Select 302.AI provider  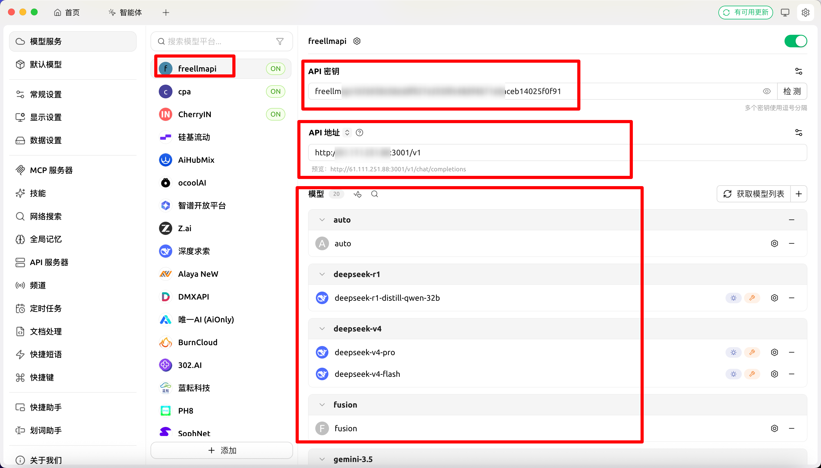point(221,365)
